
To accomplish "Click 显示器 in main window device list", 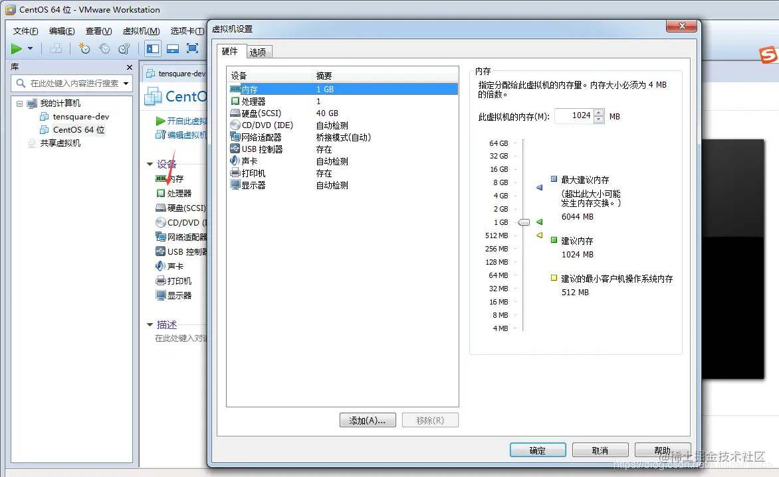I will (174, 295).
